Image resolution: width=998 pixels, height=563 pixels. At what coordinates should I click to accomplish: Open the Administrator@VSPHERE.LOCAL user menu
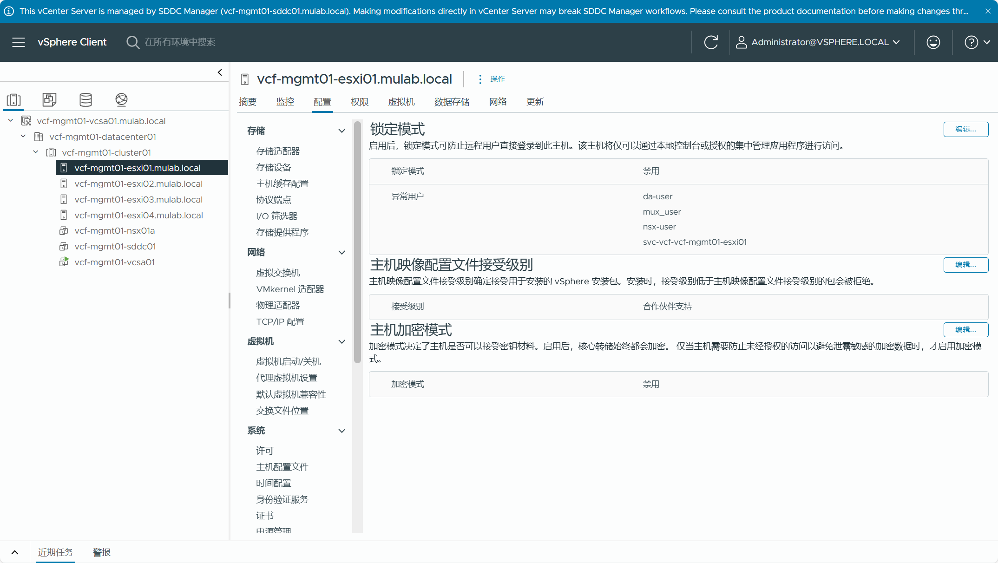[x=818, y=42]
